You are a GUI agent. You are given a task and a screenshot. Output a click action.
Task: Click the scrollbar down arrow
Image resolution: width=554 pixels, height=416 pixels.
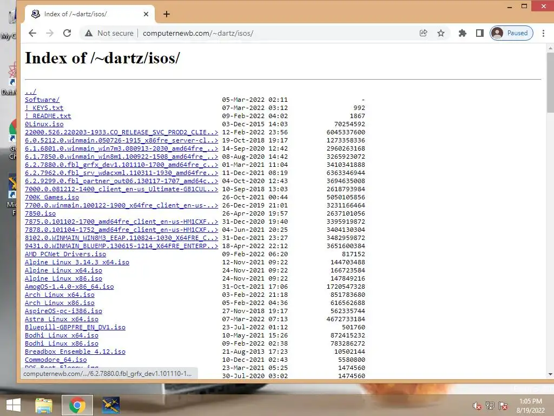pyautogui.click(x=550, y=374)
